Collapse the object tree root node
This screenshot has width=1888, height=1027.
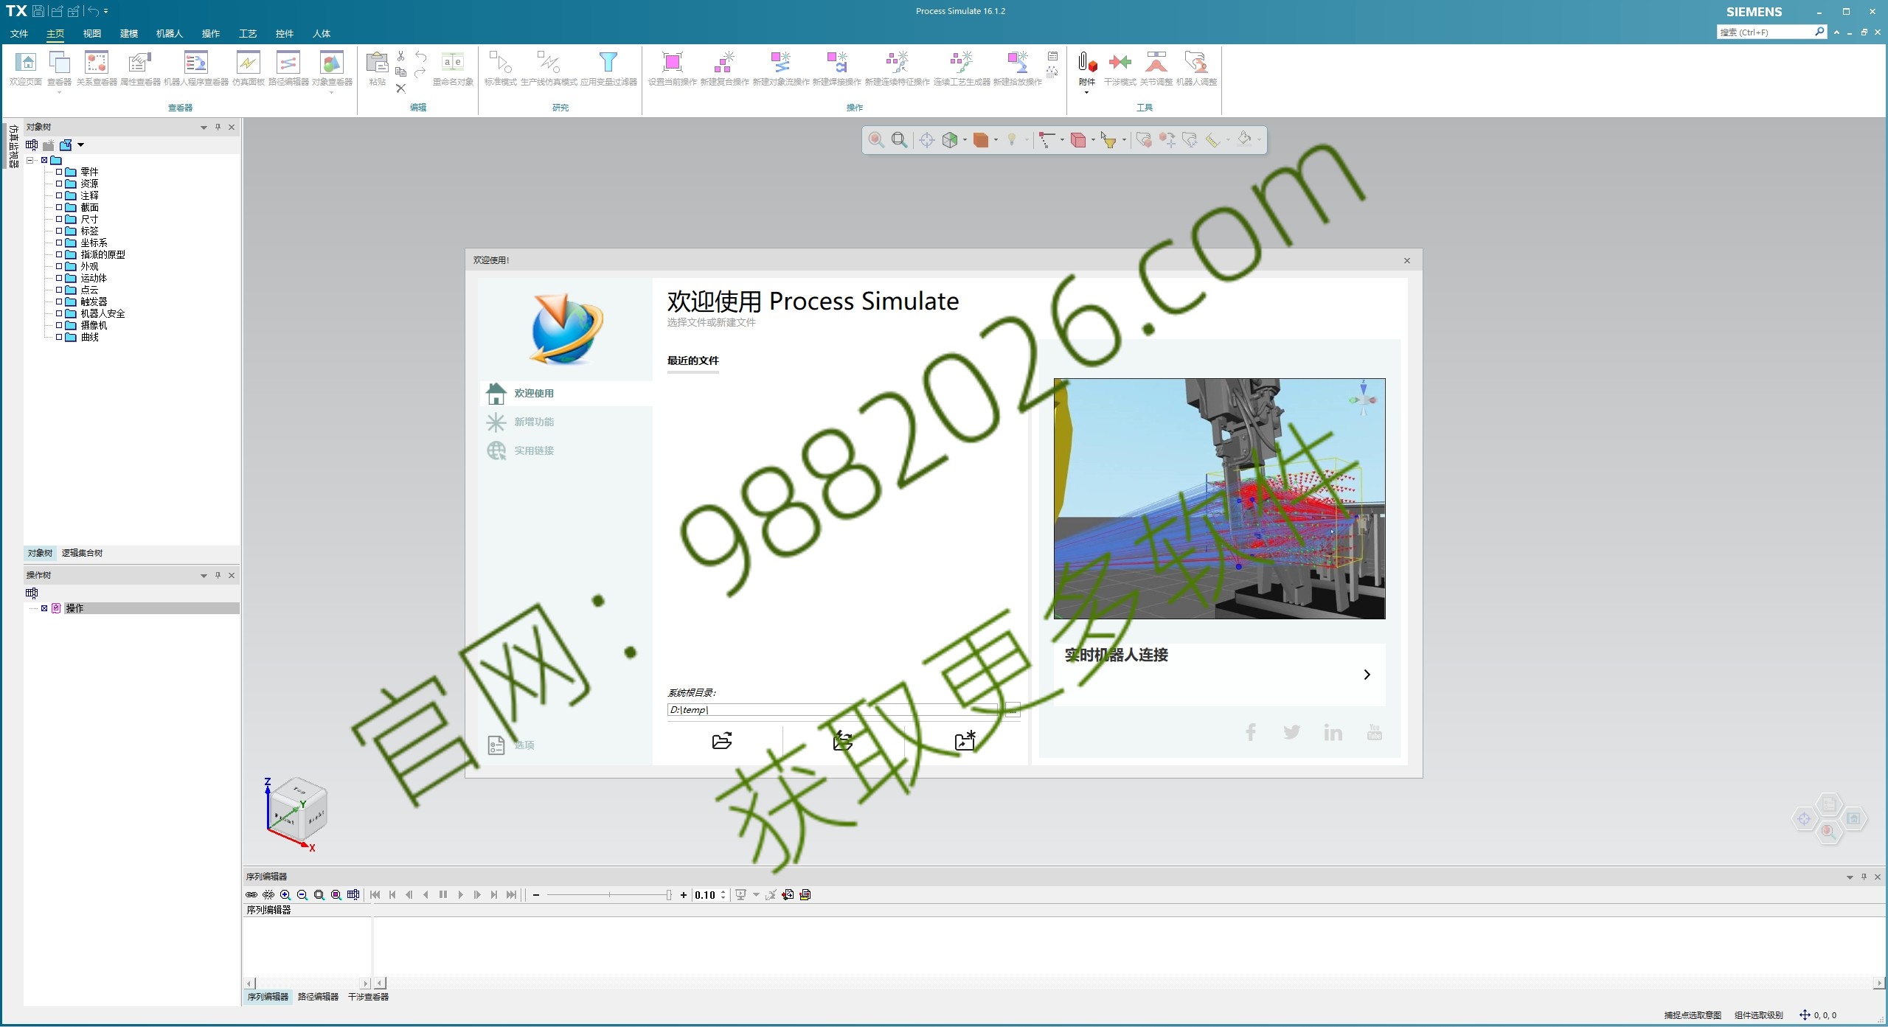pos(30,160)
